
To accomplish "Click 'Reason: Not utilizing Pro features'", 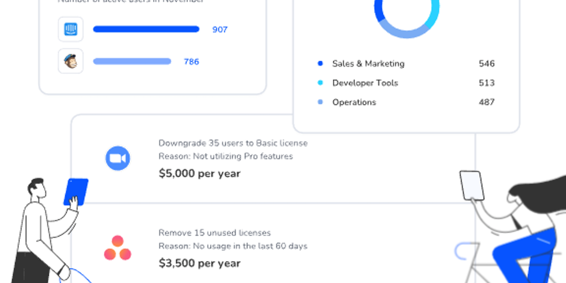I will [x=226, y=156].
